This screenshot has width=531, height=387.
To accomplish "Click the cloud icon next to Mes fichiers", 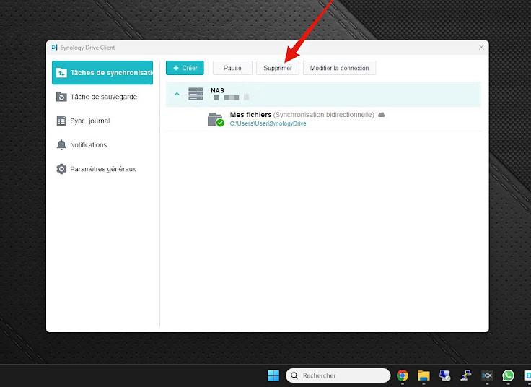I will point(382,115).
